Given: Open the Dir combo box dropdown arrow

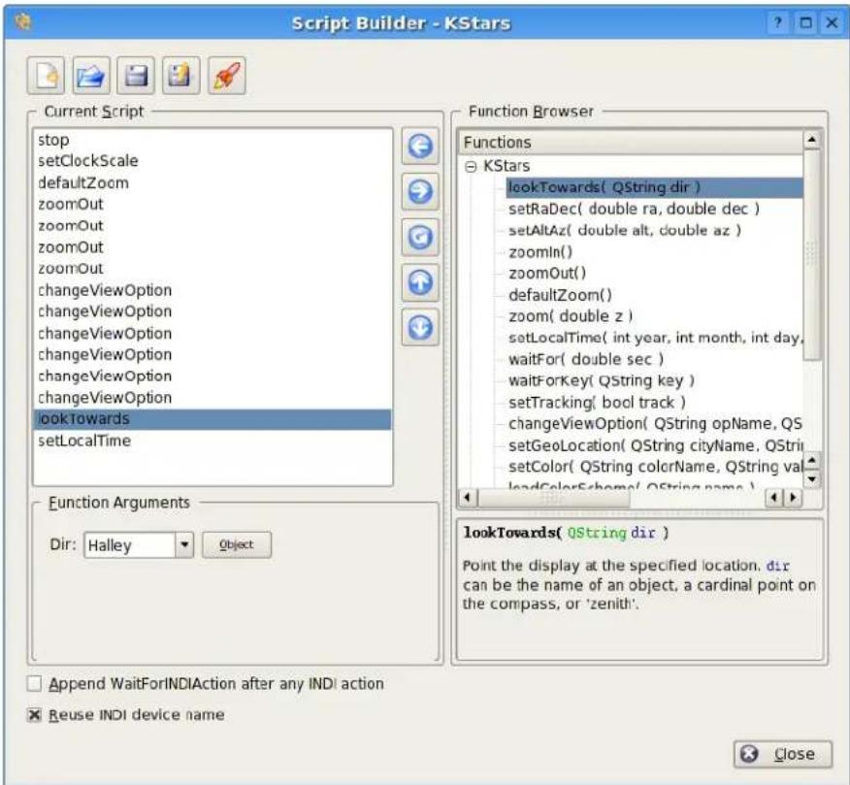Looking at the screenshot, I should 184,544.
